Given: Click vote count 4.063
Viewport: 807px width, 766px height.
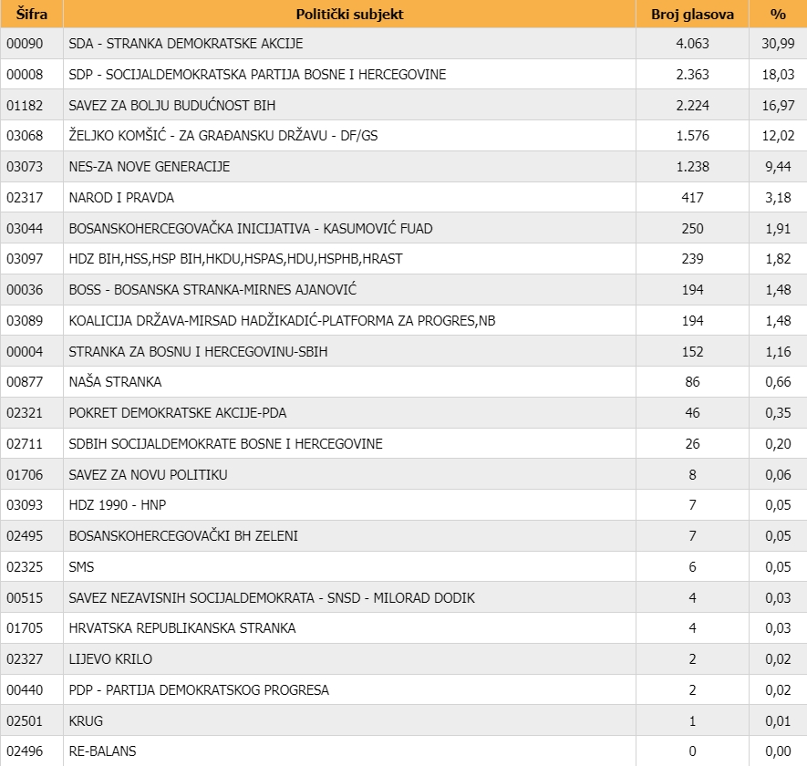Looking at the screenshot, I should click(692, 44).
